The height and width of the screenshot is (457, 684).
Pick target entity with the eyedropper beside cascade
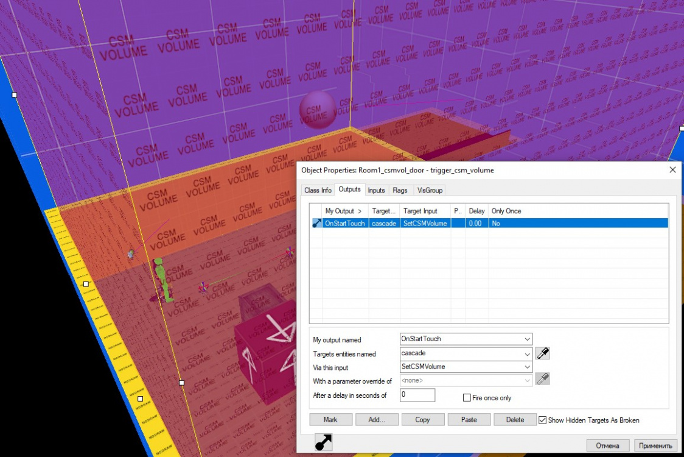[543, 353]
